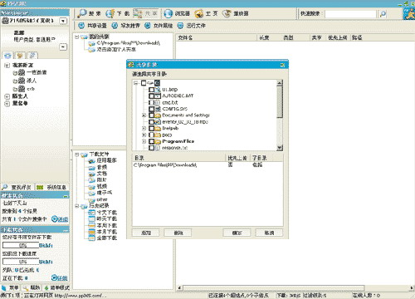Screen dimensions: 415x299
Task: Expand the Program Files folder node
Action: [144, 141]
